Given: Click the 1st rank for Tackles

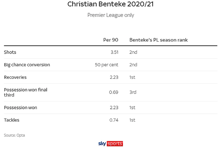Looking at the screenshot, I should [132, 120].
